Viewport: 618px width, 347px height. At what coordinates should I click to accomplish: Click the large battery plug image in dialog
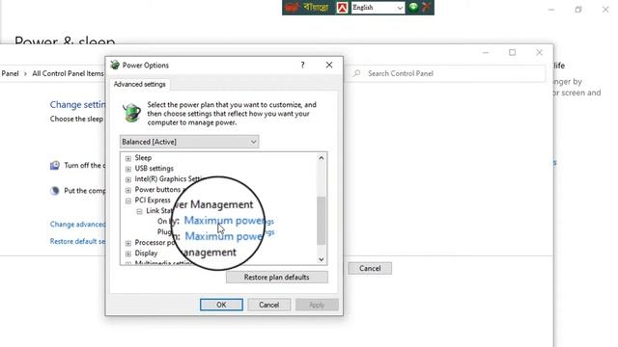(131, 113)
